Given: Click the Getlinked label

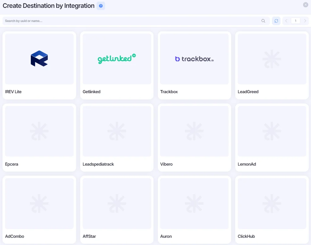Looking at the screenshot, I should (92, 92).
